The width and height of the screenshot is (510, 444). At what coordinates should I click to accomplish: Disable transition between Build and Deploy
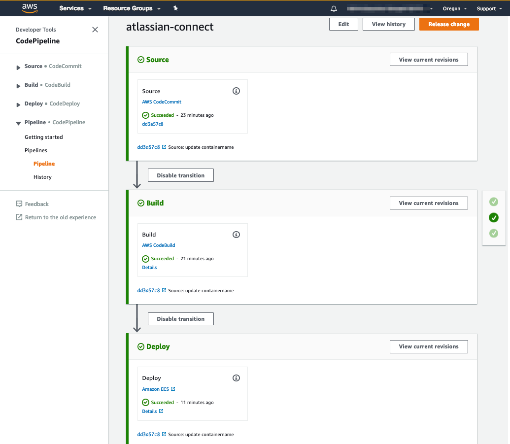(x=180, y=319)
